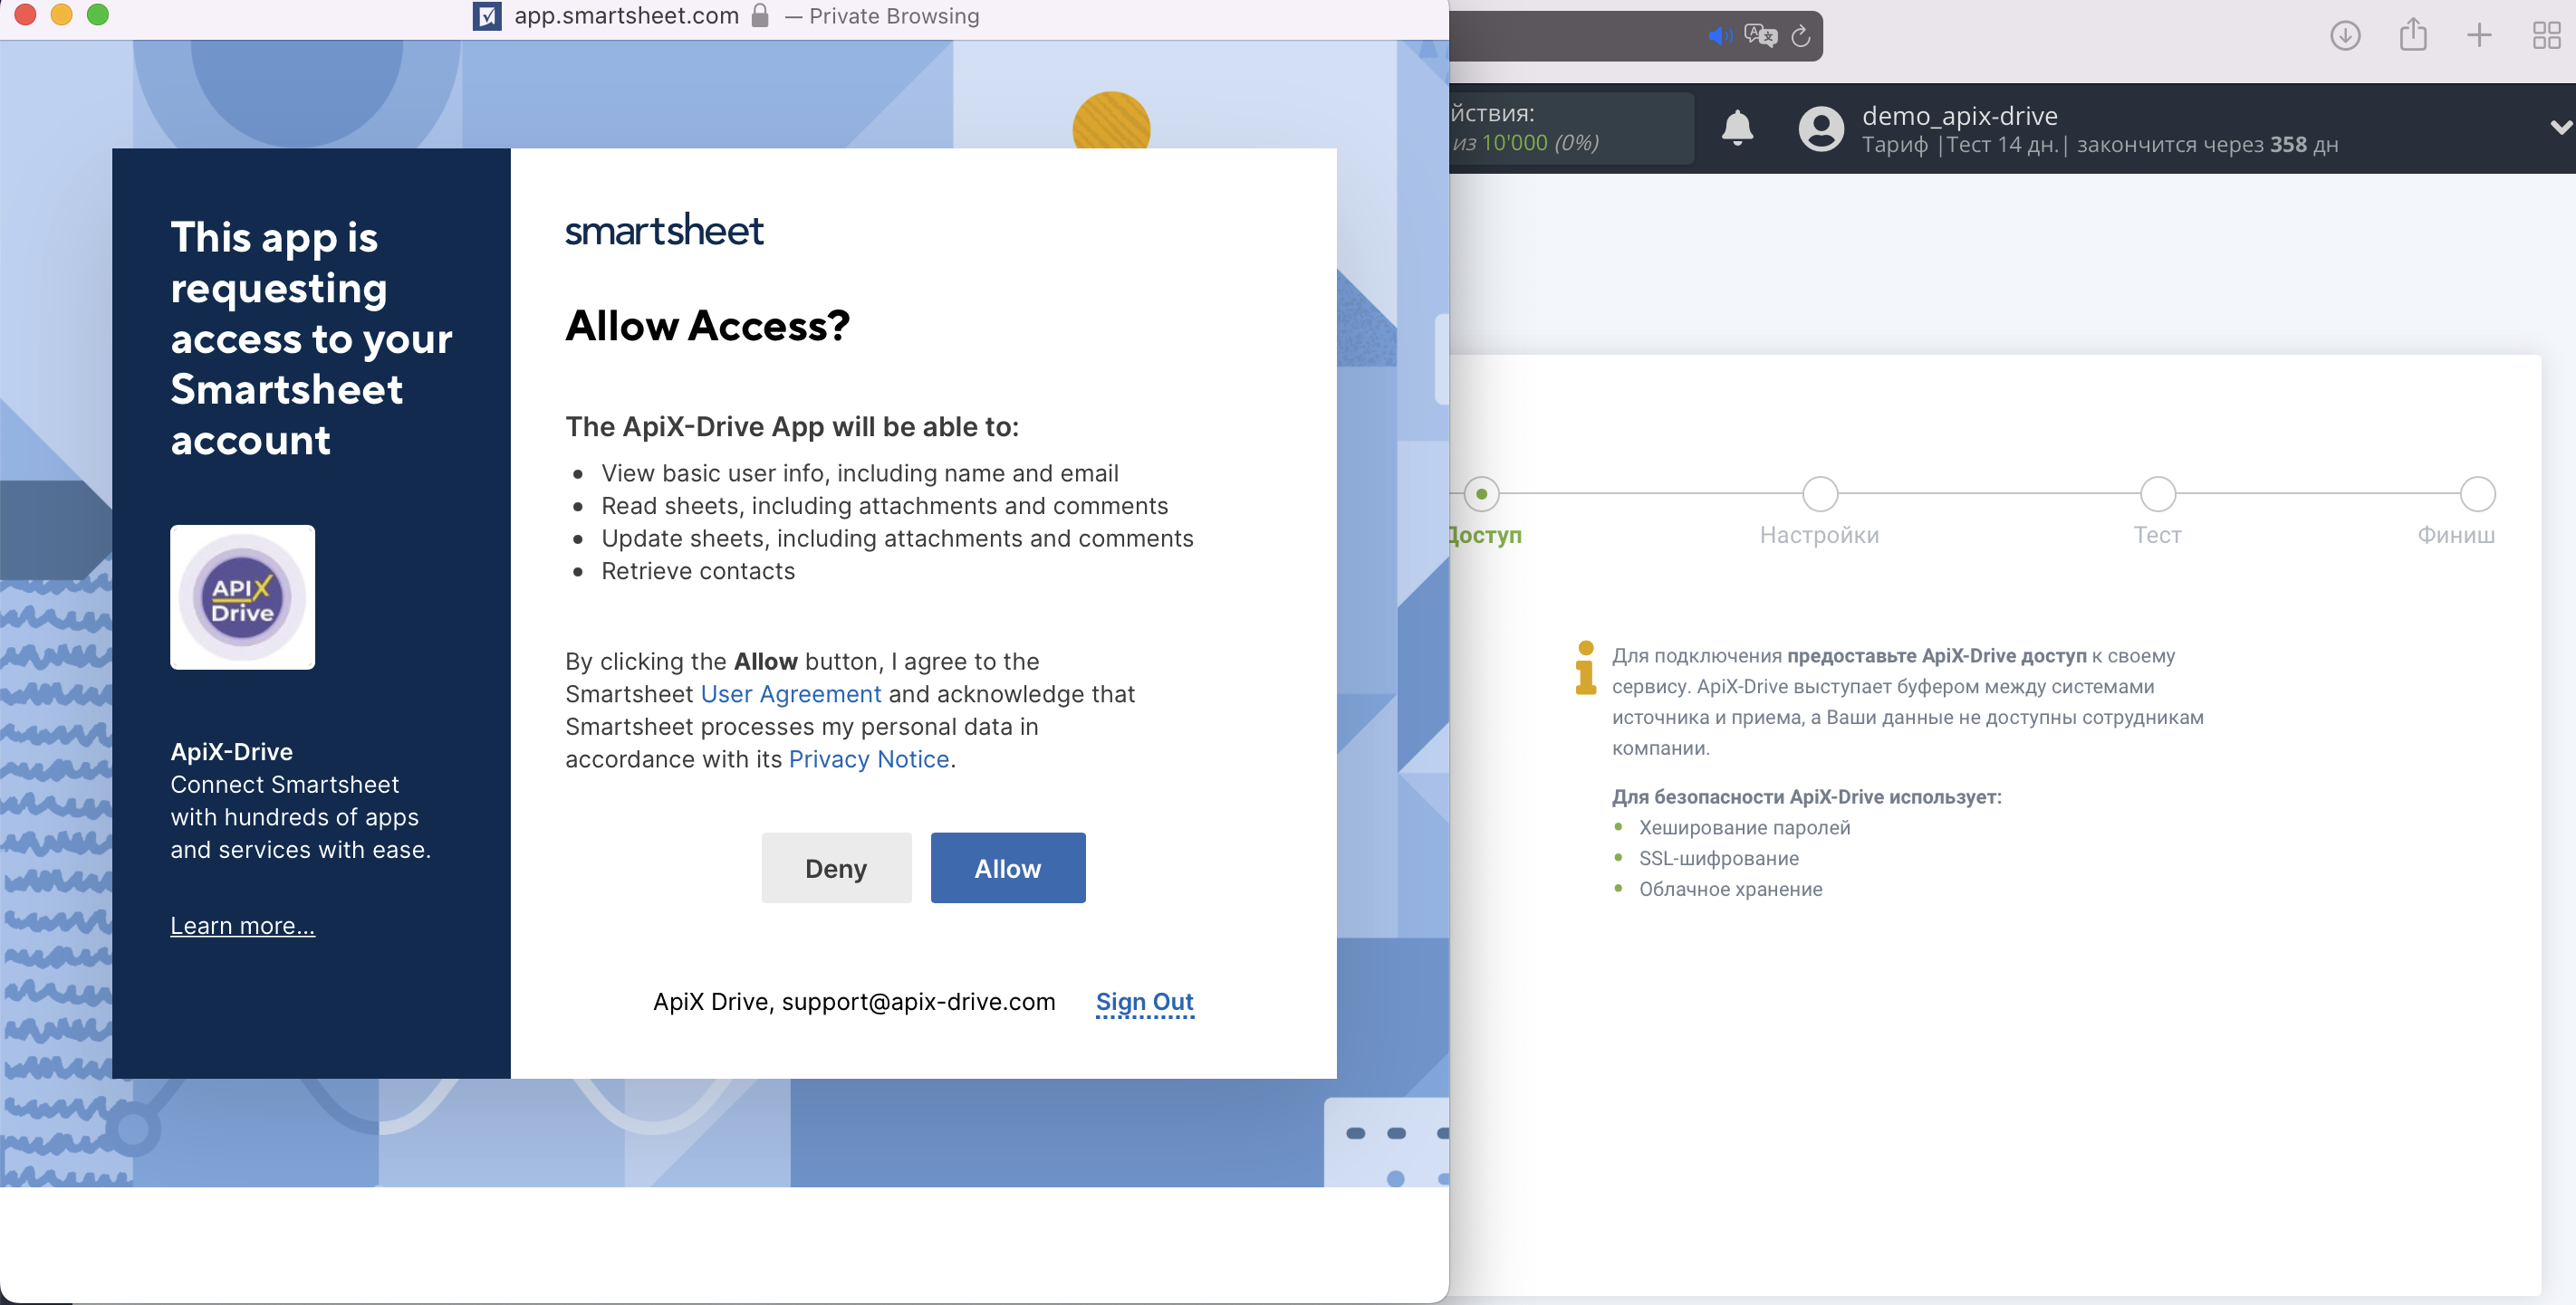Click the smartsheet logo

(x=664, y=230)
